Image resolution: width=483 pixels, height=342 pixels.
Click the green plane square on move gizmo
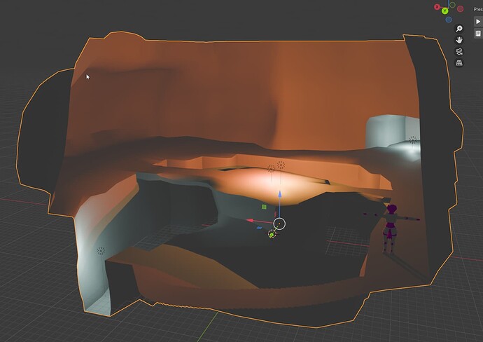pyautogui.click(x=264, y=207)
